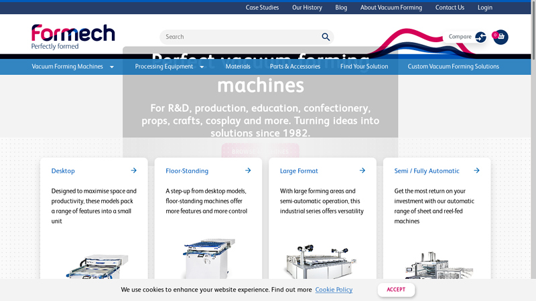Open the Contact Us page
Viewport: 536px width, 301px height.
point(450,7)
